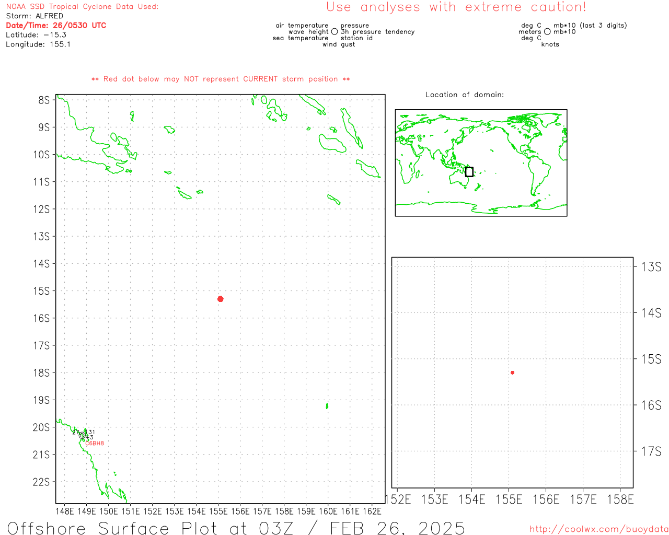Click the black domain box on the world map
This screenshot has height=535, width=669.
469,172
